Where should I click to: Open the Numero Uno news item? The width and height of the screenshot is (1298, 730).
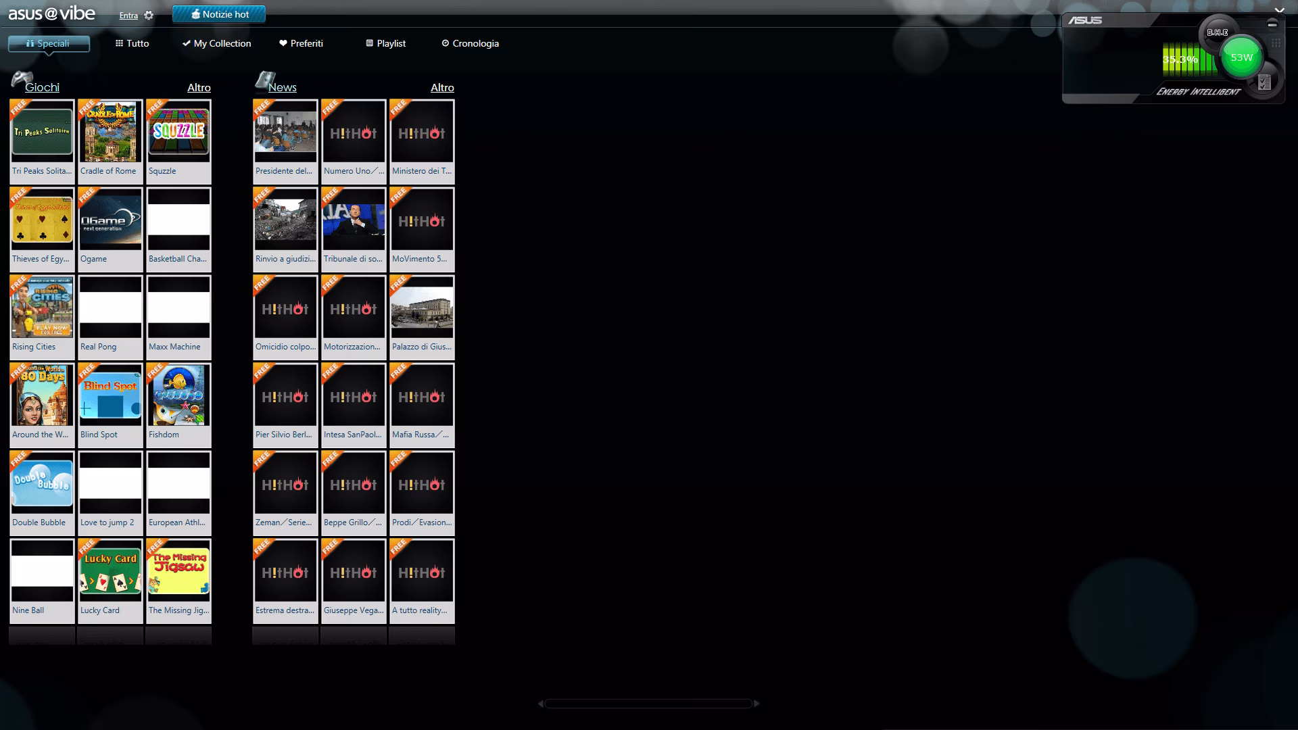pyautogui.click(x=354, y=142)
